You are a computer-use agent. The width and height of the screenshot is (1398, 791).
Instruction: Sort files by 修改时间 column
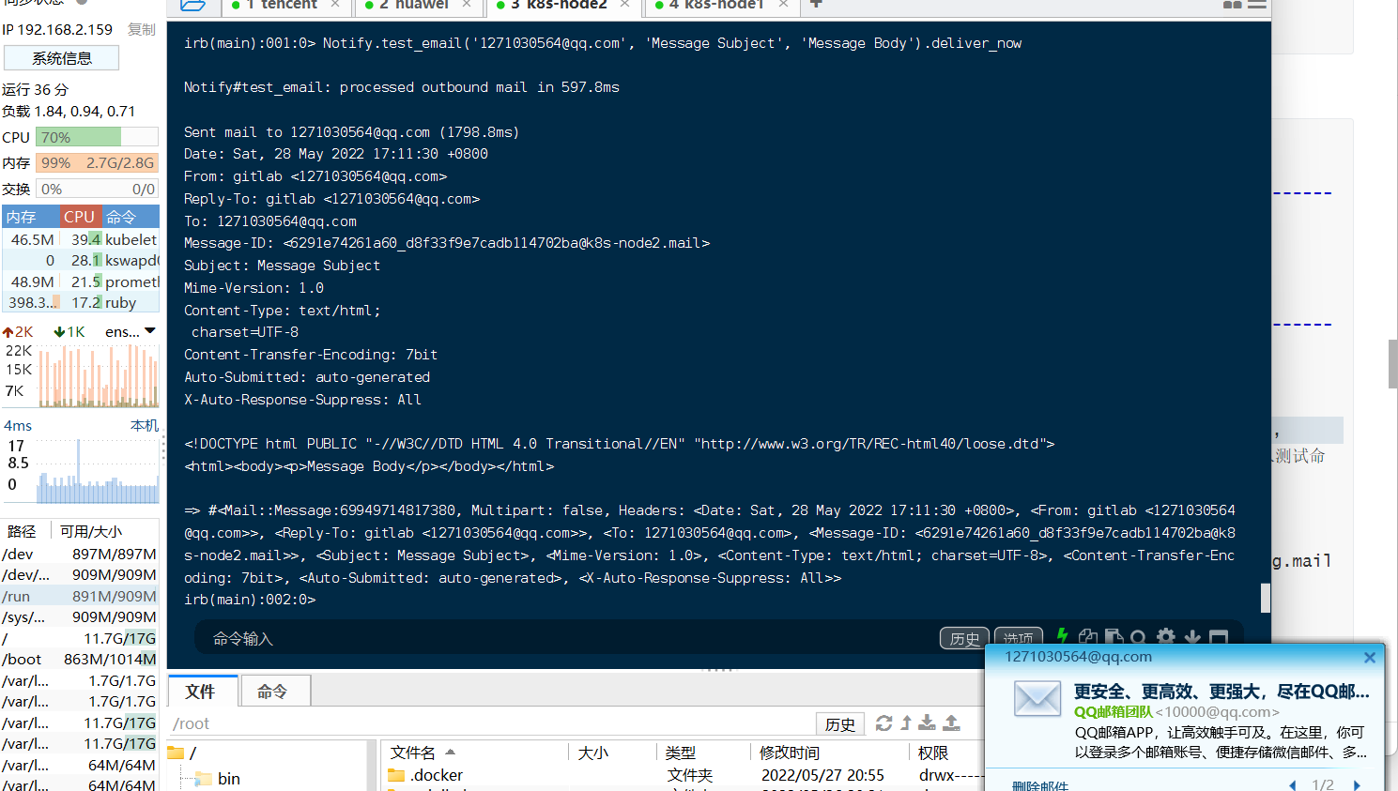(x=830, y=753)
